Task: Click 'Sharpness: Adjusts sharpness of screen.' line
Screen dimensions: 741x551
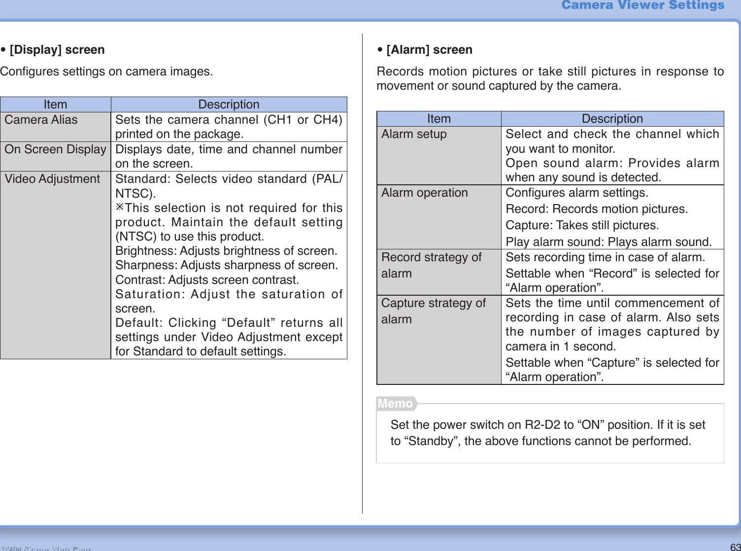Action: click(227, 265)
